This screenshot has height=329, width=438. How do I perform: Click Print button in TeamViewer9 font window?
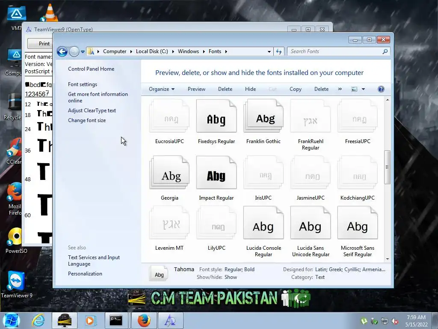(x=40, y=44)
